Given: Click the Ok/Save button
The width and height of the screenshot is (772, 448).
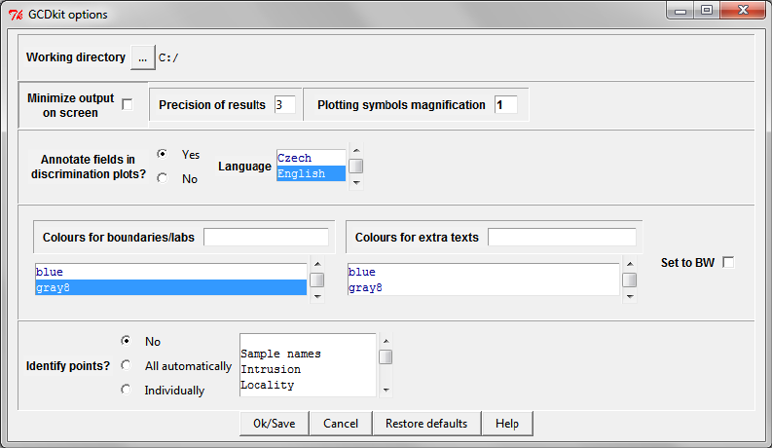Looking at the screenshot, I should [x=275, y=424].
